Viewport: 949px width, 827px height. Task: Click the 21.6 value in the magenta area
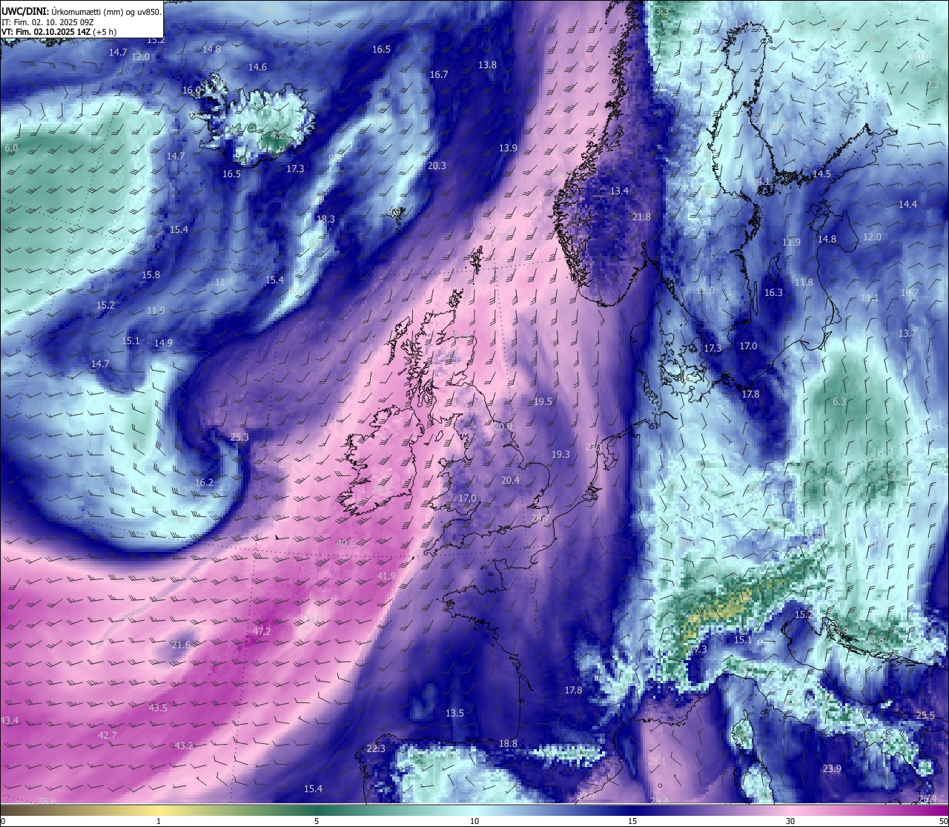point(181,645)
